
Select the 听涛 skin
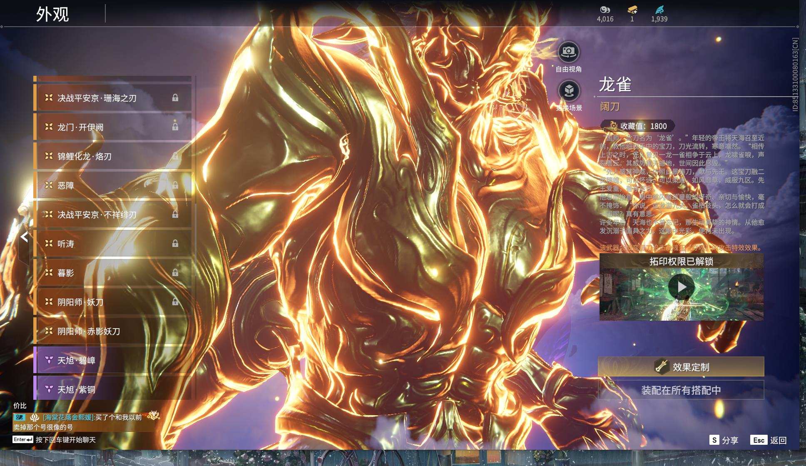pos(112,244)
